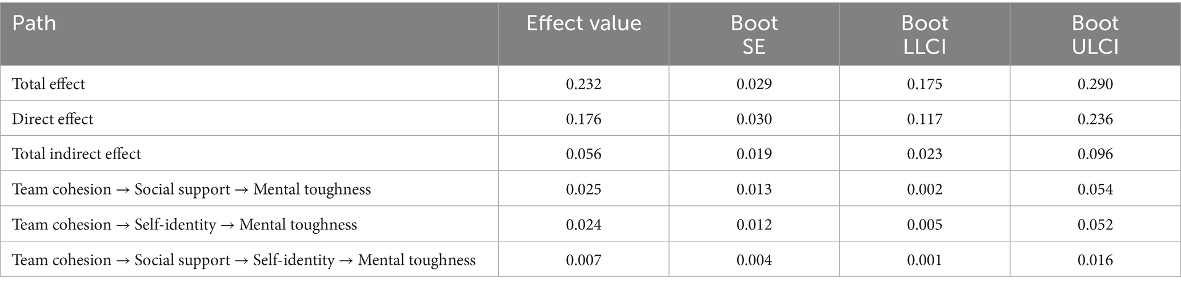Click the Boot ULCI column header
Image resolution: width=1181 pixels, height=287 pixels.
1095,35
